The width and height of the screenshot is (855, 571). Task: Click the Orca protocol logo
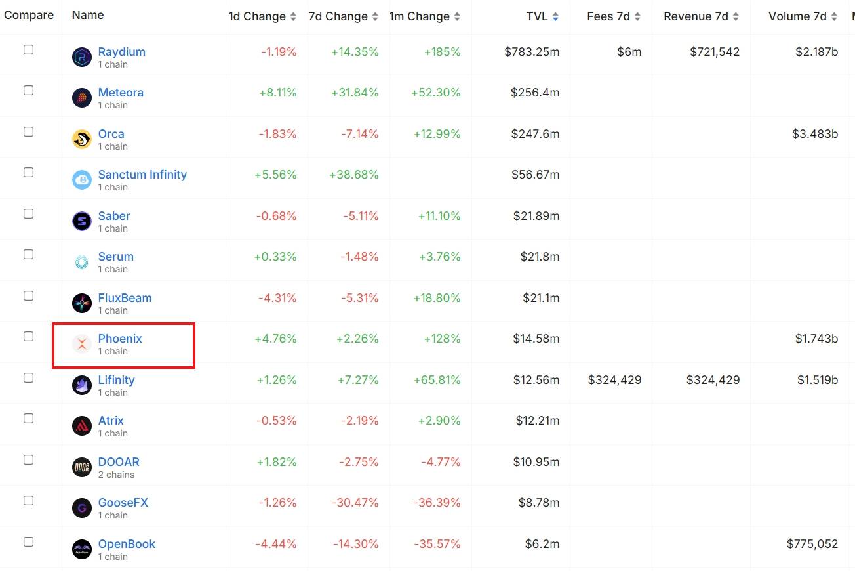(82, 139)
